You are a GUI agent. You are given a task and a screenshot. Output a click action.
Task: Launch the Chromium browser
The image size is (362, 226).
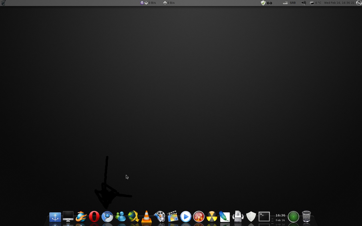coord(107,217)
